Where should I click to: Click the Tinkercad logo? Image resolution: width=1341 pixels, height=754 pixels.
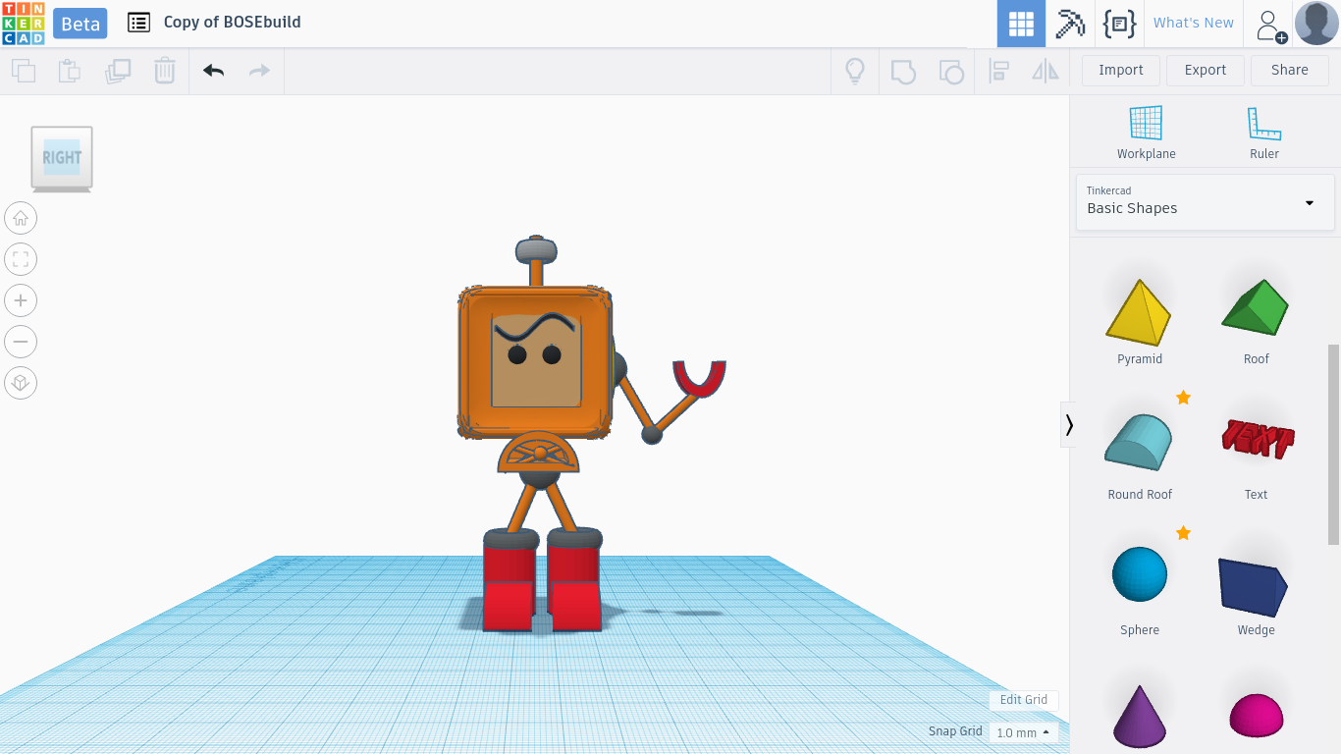(x=23, y=23)
